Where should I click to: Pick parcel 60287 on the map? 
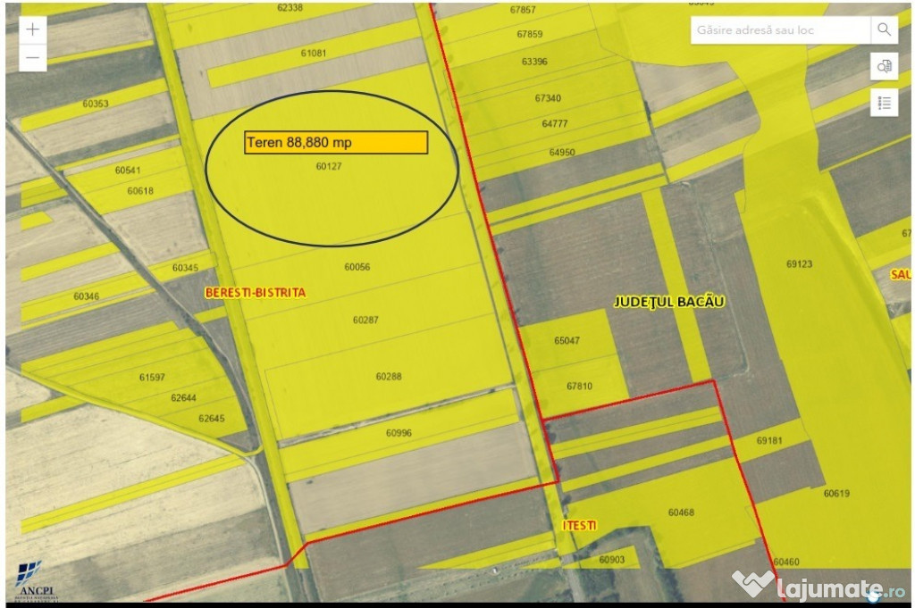(365, 320)
